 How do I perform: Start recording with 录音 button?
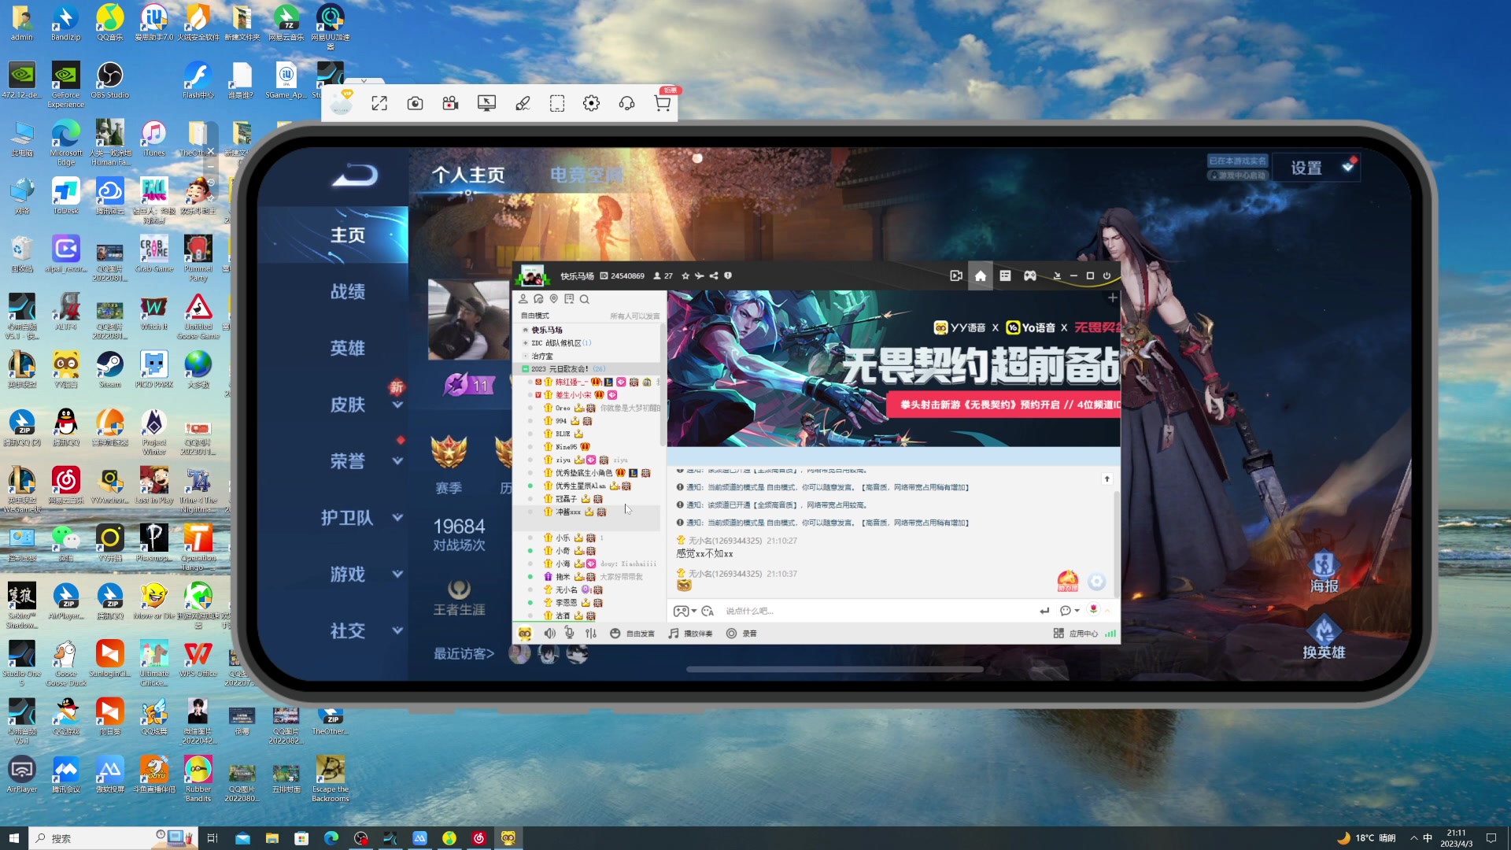[x=741, y=634]
